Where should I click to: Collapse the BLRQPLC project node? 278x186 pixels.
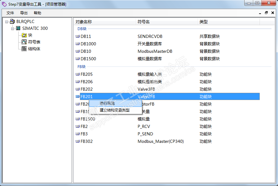[7, 22]
